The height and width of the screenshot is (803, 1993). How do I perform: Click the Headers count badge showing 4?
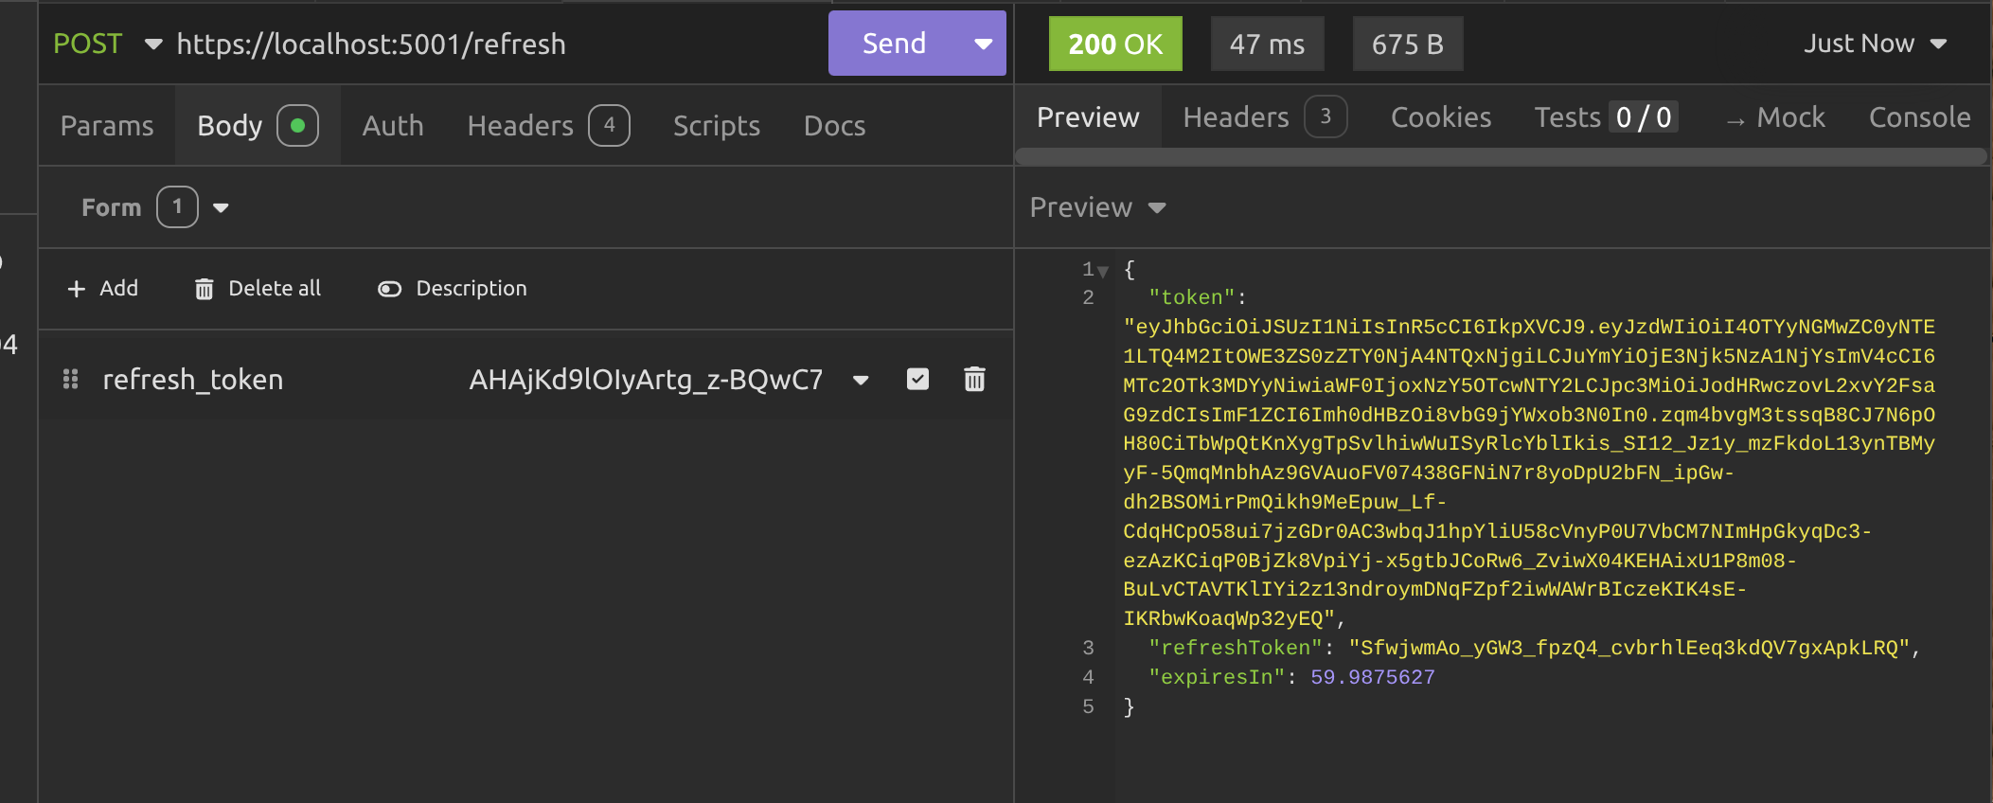(x=609, y=126)
